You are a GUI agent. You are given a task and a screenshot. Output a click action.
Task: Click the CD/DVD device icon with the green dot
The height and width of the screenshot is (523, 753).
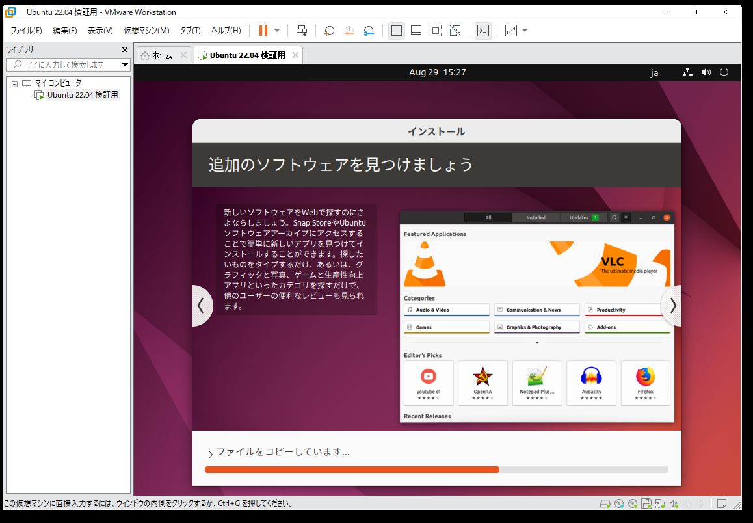click(633, 503)
